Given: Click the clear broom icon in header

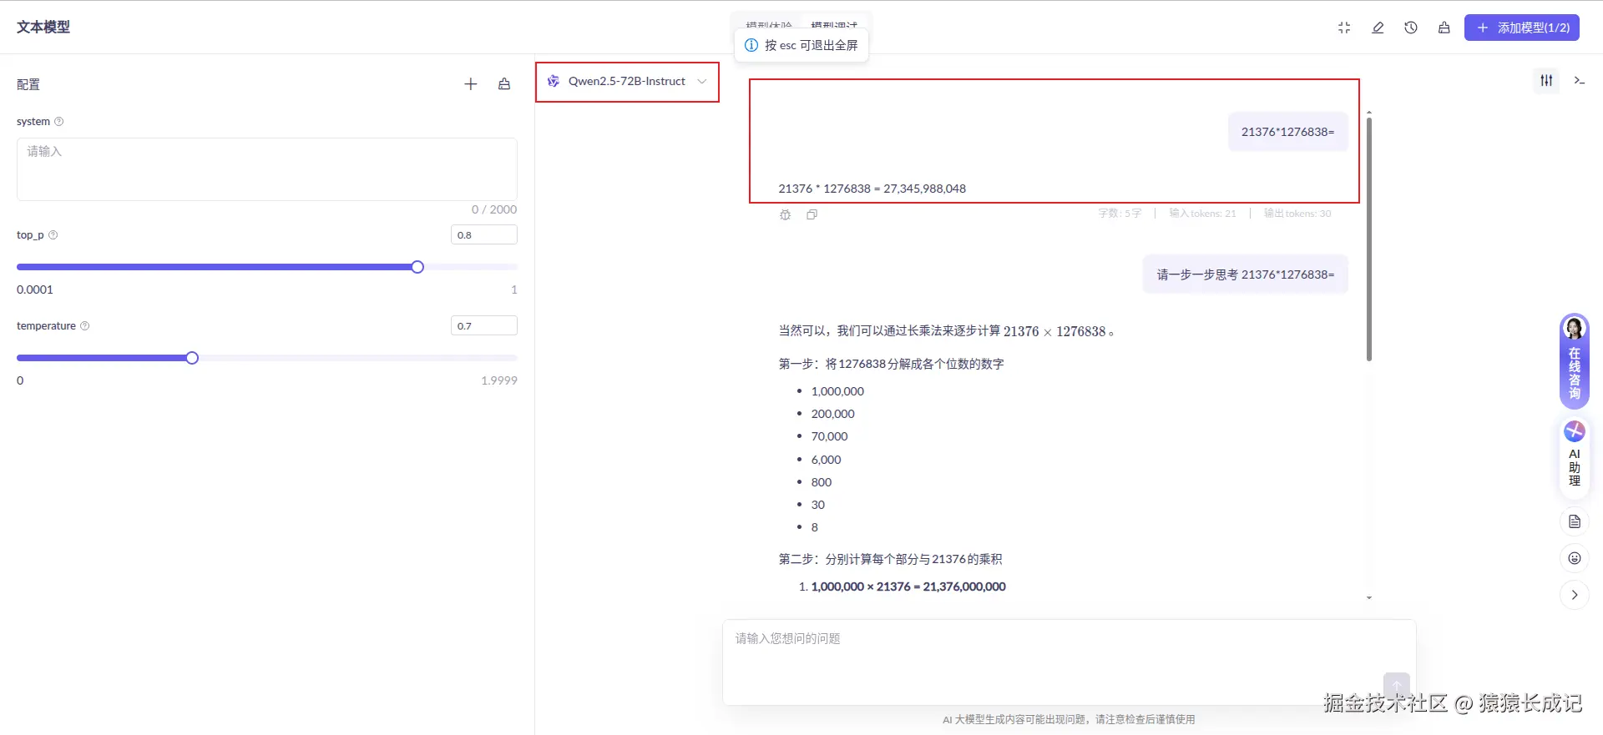Looking at the screenshot, I should click(x=1444, y=28).
